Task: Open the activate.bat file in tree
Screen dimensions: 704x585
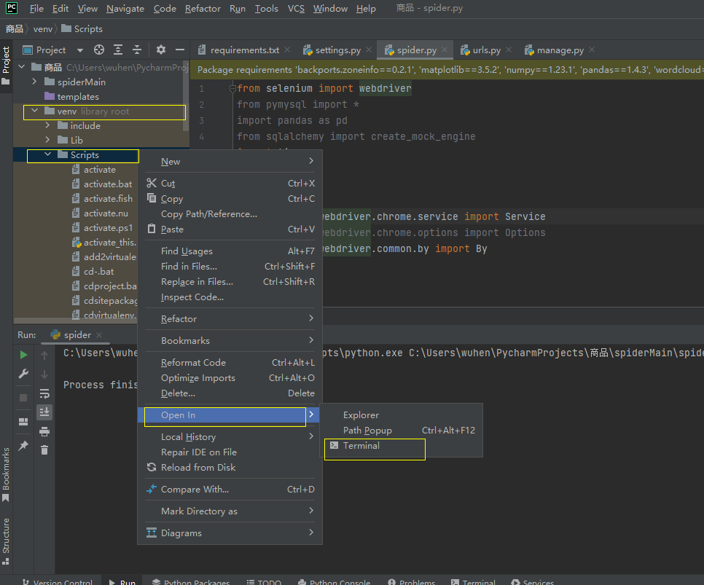Action: (x=108, y=184)
